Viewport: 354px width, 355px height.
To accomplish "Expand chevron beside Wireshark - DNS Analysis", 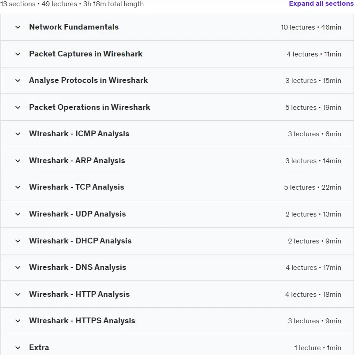I will coord(18,267).
